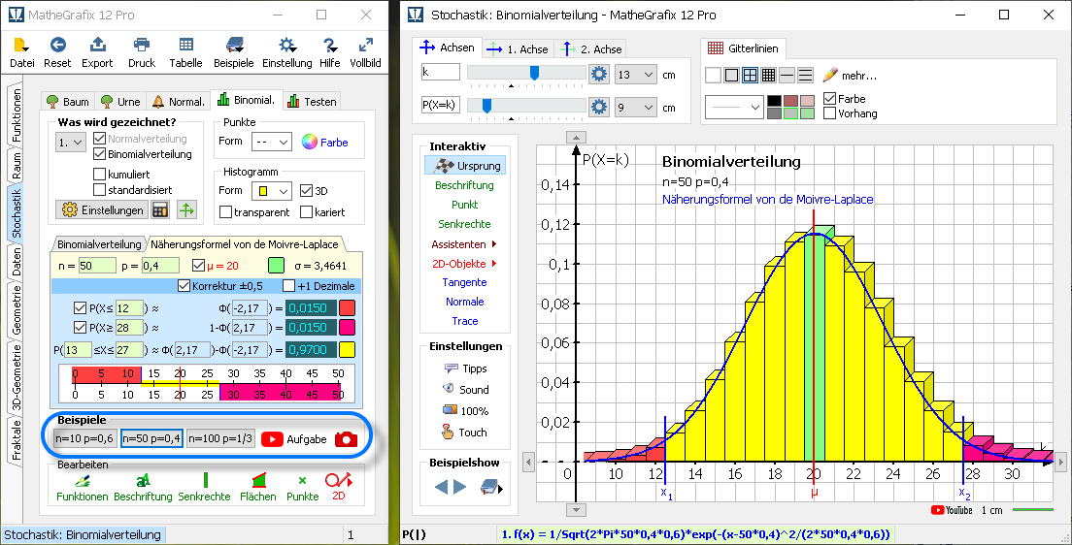
Task: Load example n=100 p=1/3
Action: coord(220,438)
